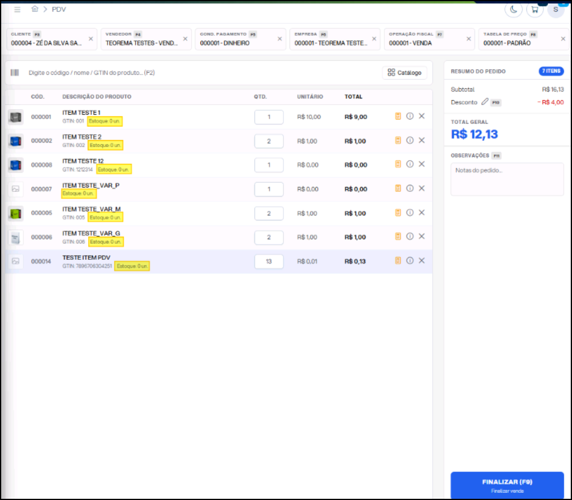This screenshot has width=572, height=500.
Task: Clear the Operação Fiscal field
Action: (x=469, y=39)
